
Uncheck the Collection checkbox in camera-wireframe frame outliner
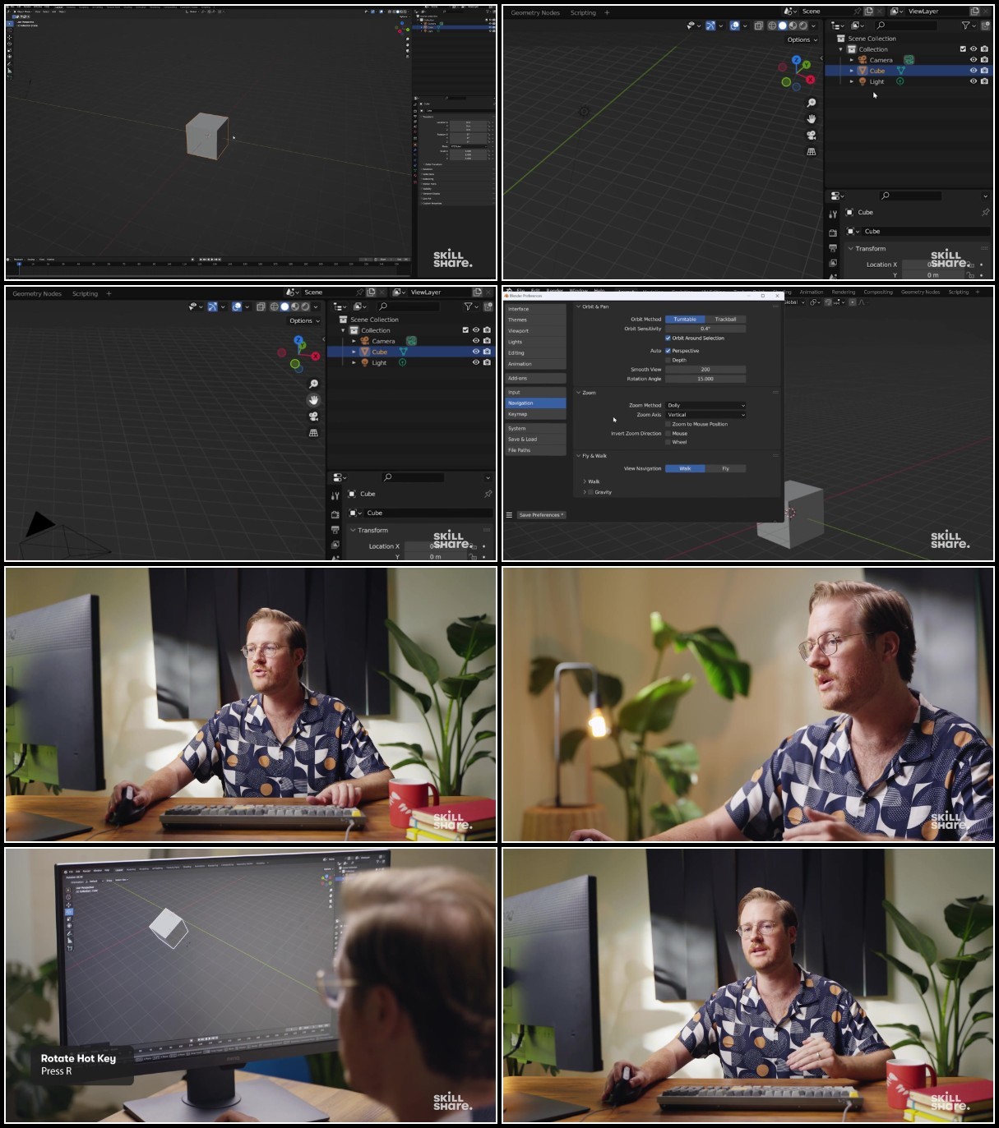click(x=465, y=330)
